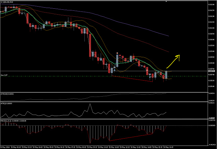Click the MACD(1,13,1) indicator label

point(14,121)
